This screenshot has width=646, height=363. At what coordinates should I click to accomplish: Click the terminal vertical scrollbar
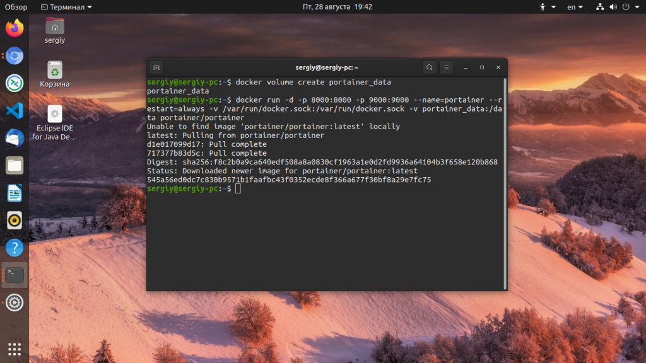coord(505,183)
